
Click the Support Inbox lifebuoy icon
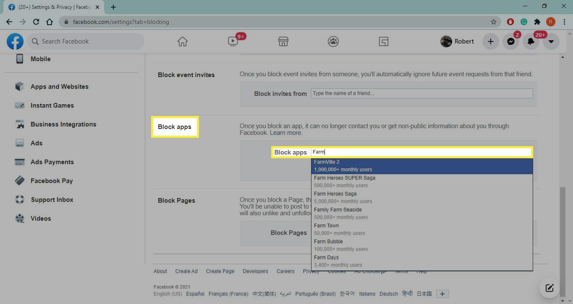pos(20,200)
